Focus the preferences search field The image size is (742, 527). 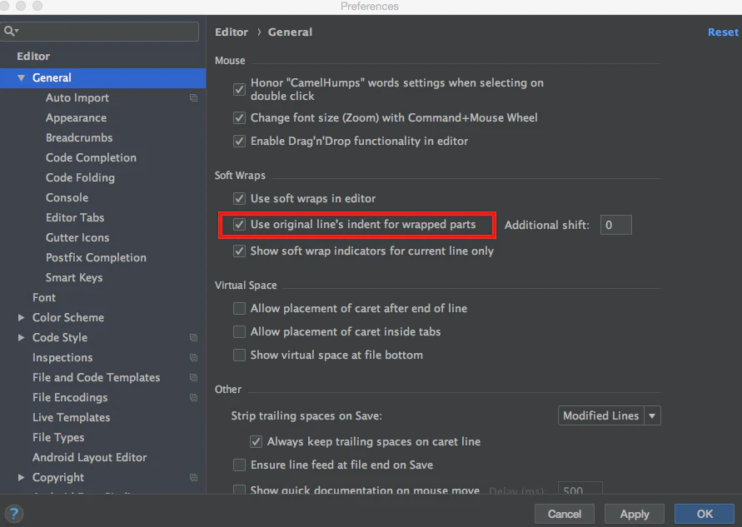[99, 32]
